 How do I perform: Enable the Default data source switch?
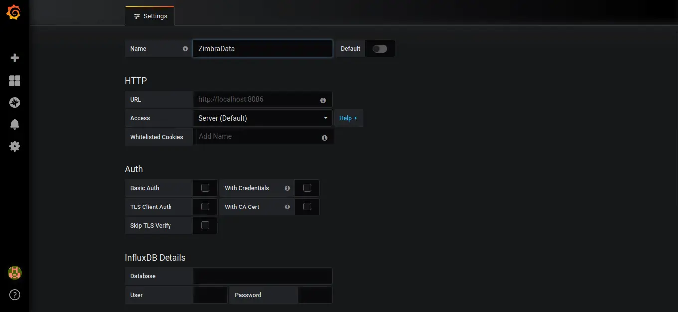(379, 48)
